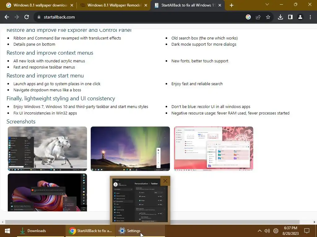Toggle the Chrome side panel

coord(290,17)
